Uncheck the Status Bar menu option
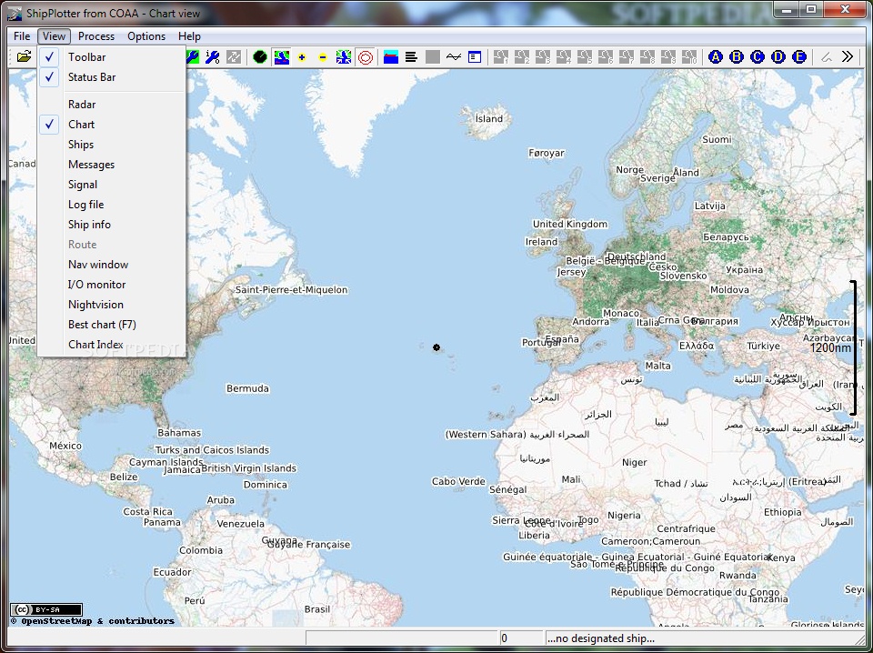 pyautogui.click(x=111, y=76)
